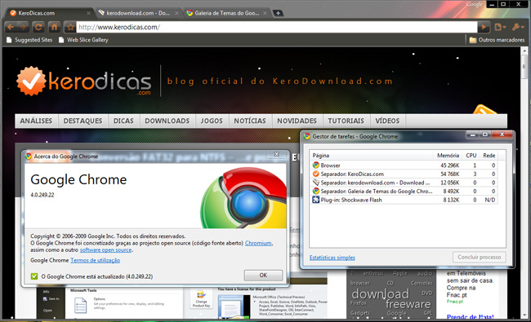531x322 pixels.
Task: Click the large Chrome logo image
Action: 243,198
